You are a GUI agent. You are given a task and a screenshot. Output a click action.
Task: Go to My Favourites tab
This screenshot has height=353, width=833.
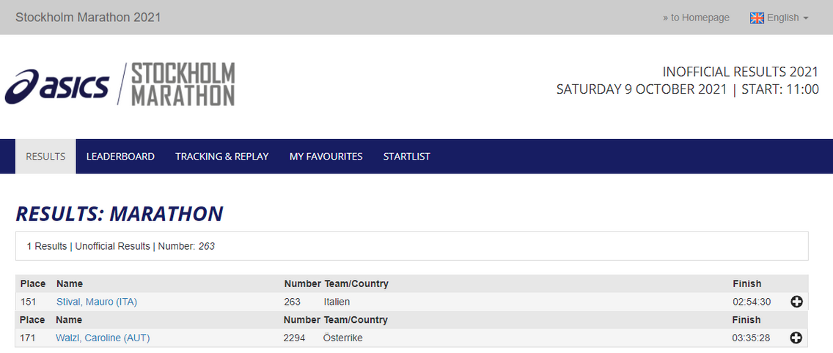[326, 157]
